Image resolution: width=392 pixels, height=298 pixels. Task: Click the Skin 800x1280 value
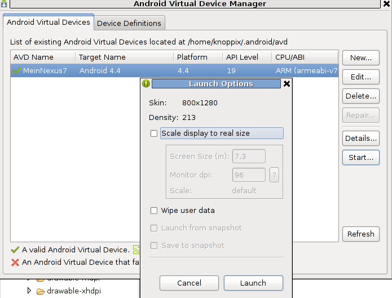[200, 103]
